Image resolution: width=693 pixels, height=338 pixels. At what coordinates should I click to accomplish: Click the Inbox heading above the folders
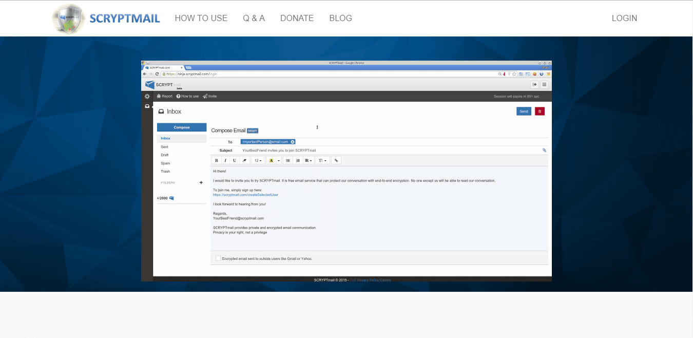(170, 111)
